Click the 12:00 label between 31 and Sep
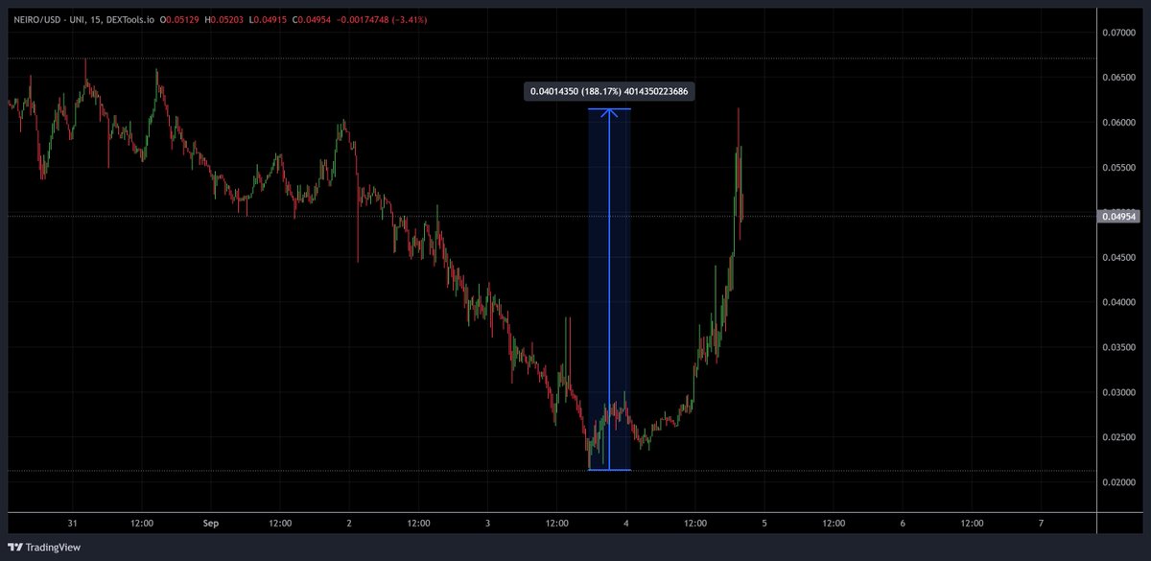 coord(142,524)
